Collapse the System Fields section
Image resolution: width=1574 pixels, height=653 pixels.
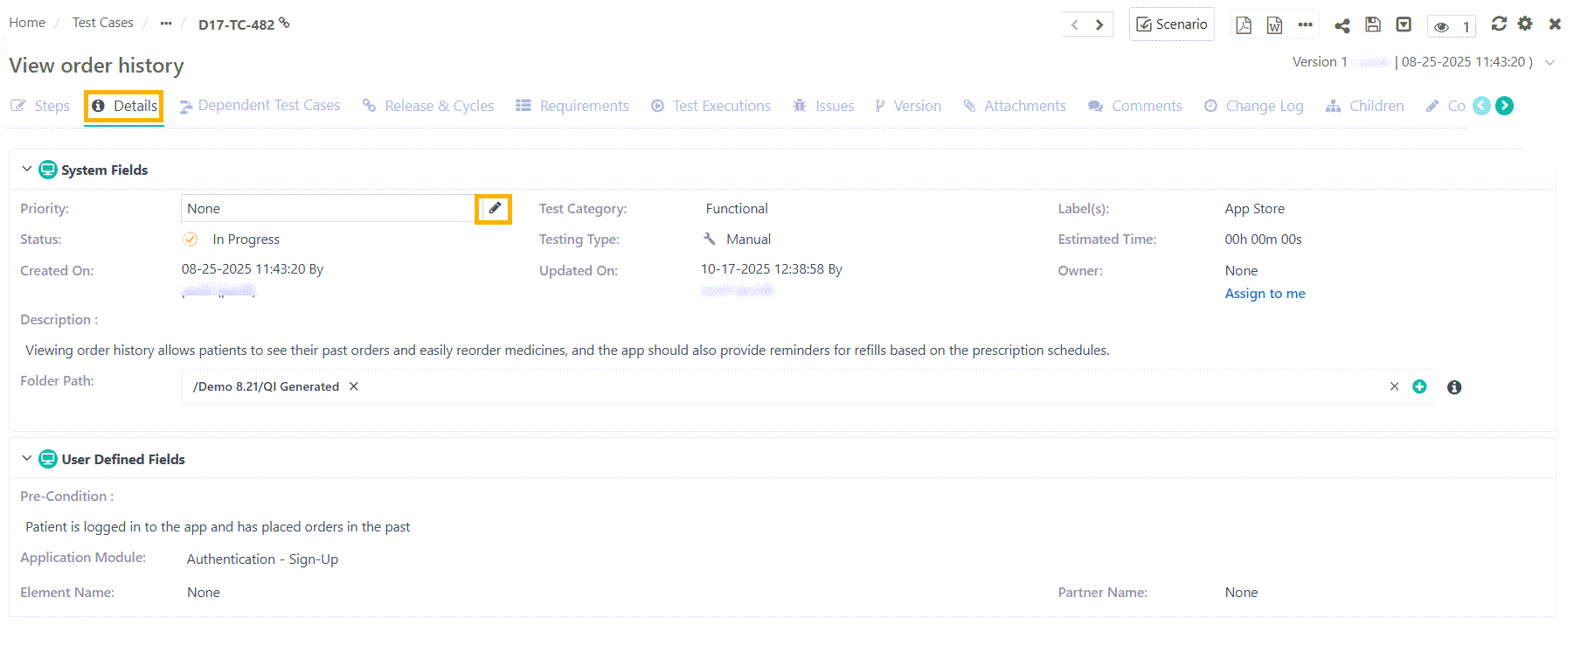26,169
